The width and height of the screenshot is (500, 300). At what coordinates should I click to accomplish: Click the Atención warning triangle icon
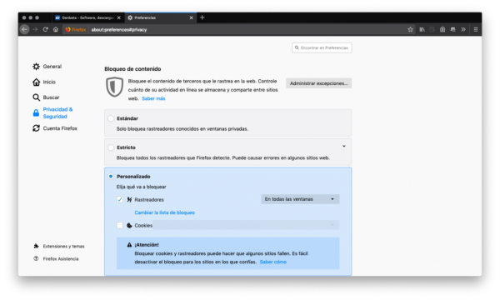point(129,245)
